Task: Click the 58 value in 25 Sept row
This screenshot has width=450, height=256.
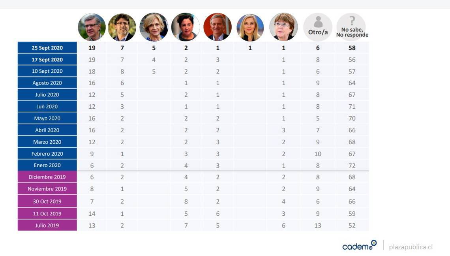Action: point(352,48)
